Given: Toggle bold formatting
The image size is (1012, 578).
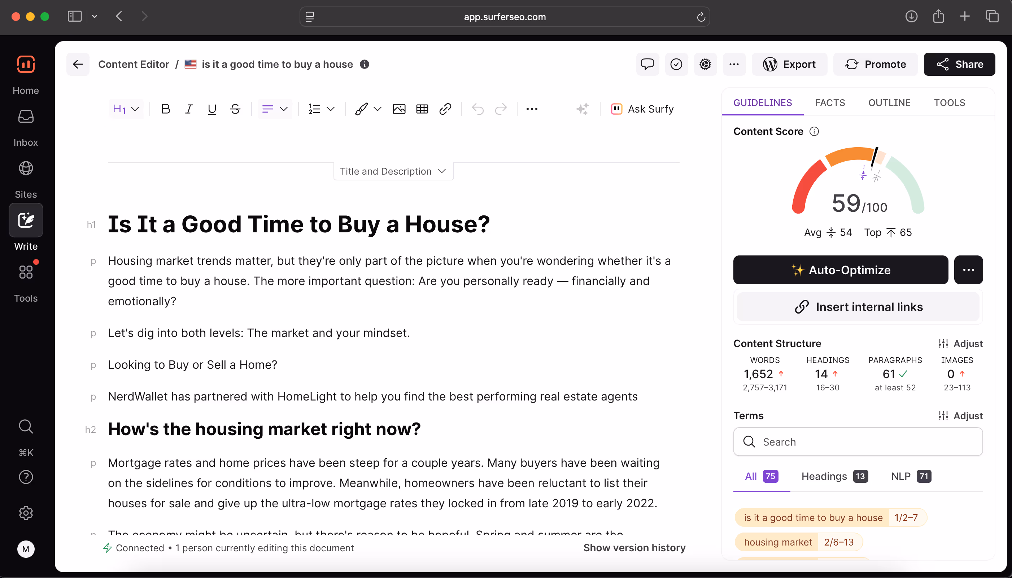Looking at the screenshot, I should click(x=166, y=109).
